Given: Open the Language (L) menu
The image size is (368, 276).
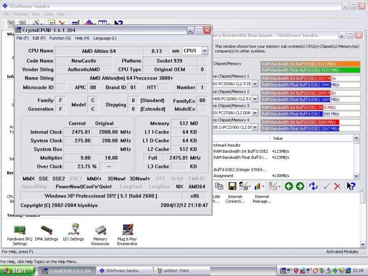Looking at the screenshot, I should click(x=105, y=38).
